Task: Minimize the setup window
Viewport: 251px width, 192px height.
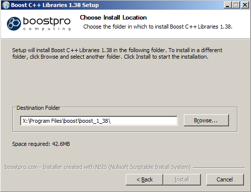Action: click(227, 5)
